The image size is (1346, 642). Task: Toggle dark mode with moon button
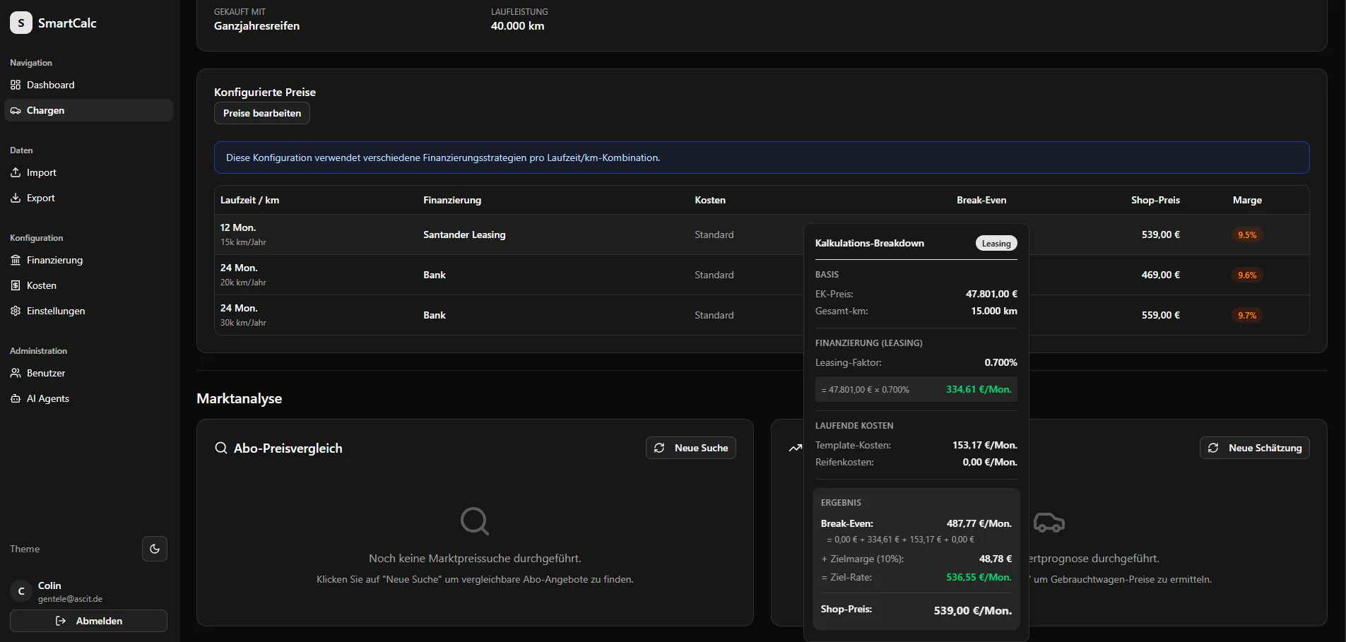click(155, 549)
